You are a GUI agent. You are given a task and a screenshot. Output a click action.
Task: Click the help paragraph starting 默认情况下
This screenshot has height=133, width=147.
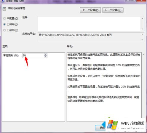point(103,67)
